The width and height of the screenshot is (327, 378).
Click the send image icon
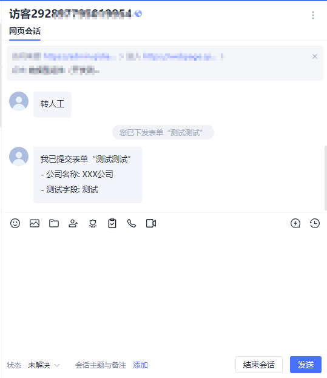coord(35,223)
